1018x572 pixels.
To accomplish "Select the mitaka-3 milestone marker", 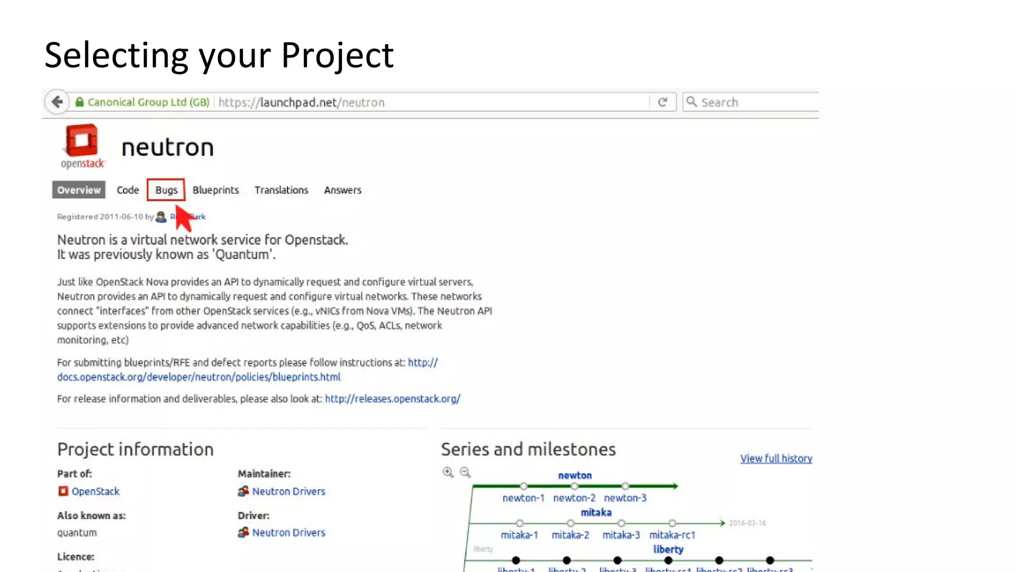I will (621, 523).
